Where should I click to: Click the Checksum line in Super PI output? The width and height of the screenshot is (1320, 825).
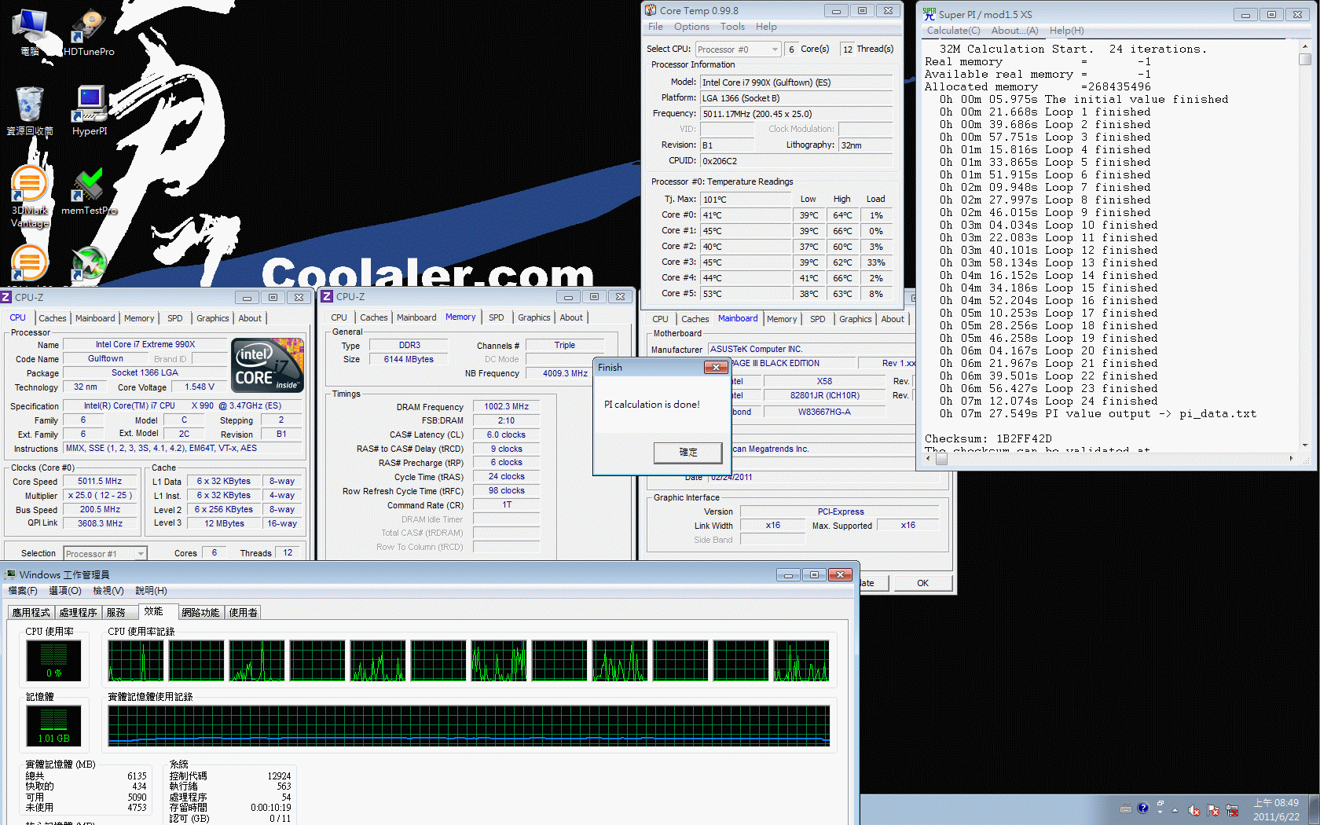click(x=988, y=439)
